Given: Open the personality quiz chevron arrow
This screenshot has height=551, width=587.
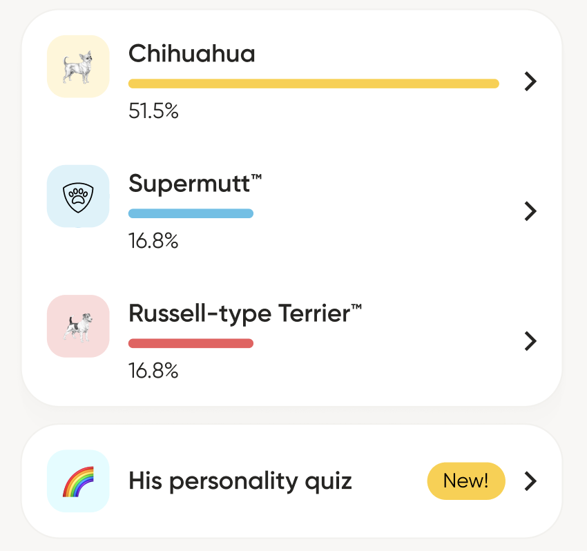Looking at the screenshot, I should click(530, 481).
